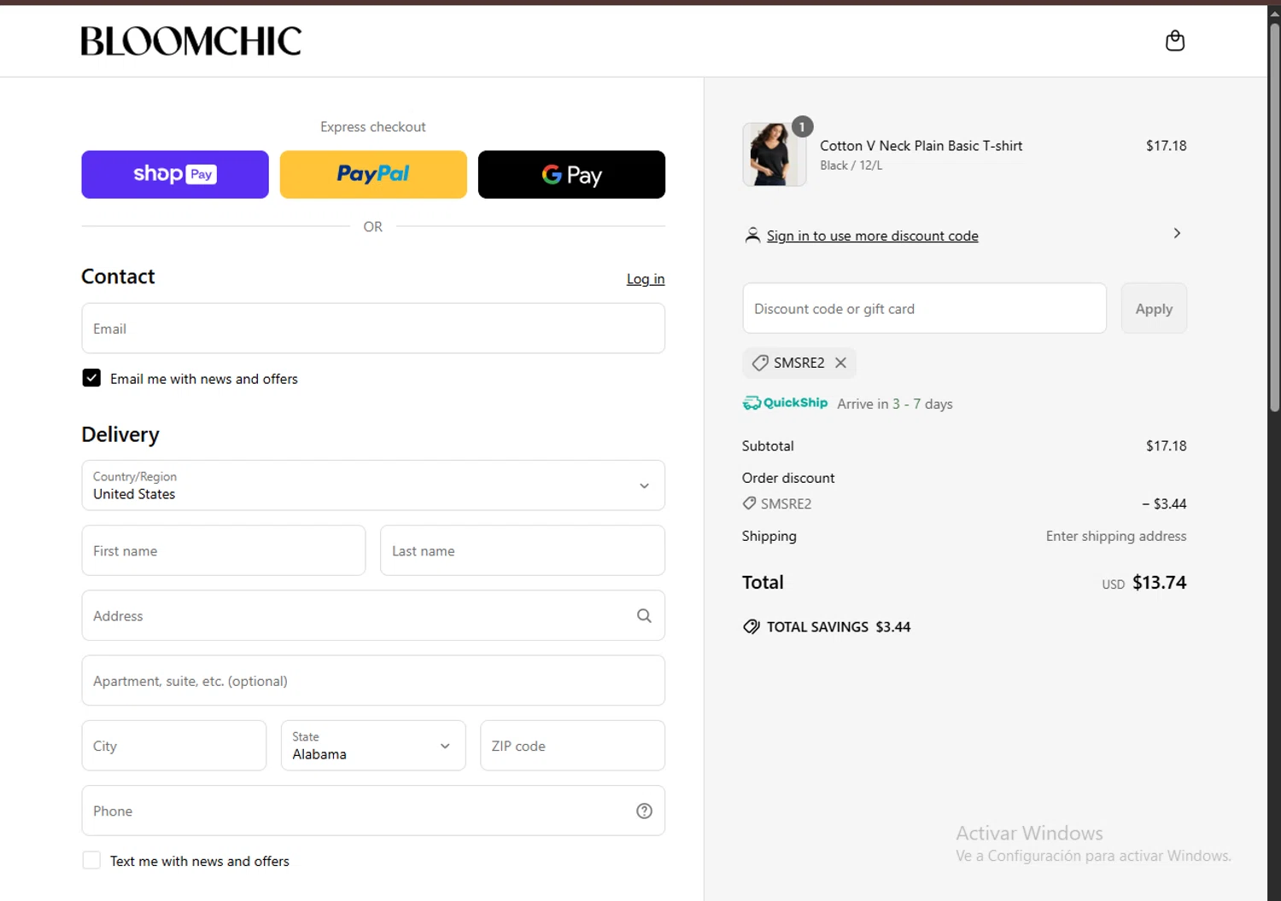
Task: Click Sign in to use more discount code
Action: tap(872, 235)
